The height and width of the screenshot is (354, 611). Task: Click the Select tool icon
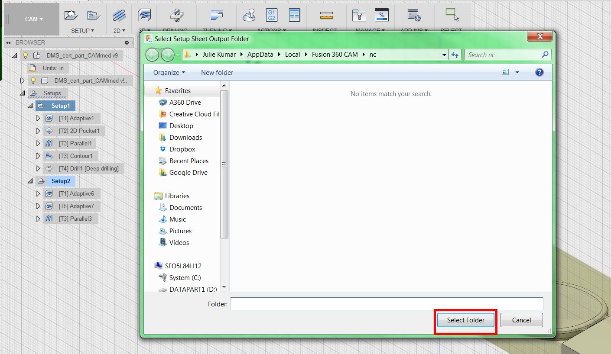click(452, 15)
